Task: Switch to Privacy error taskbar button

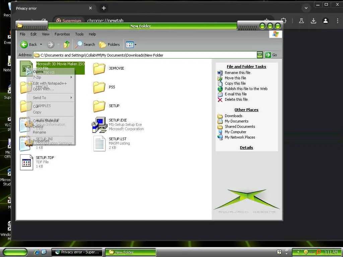Action: tap(77, 252)
